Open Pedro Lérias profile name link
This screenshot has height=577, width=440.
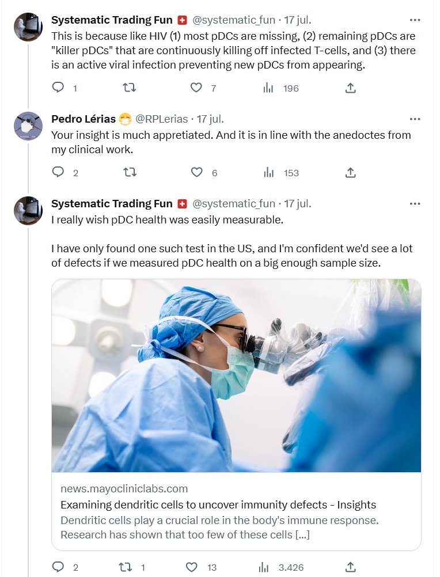pyautogui.click(x=84, y=119)
